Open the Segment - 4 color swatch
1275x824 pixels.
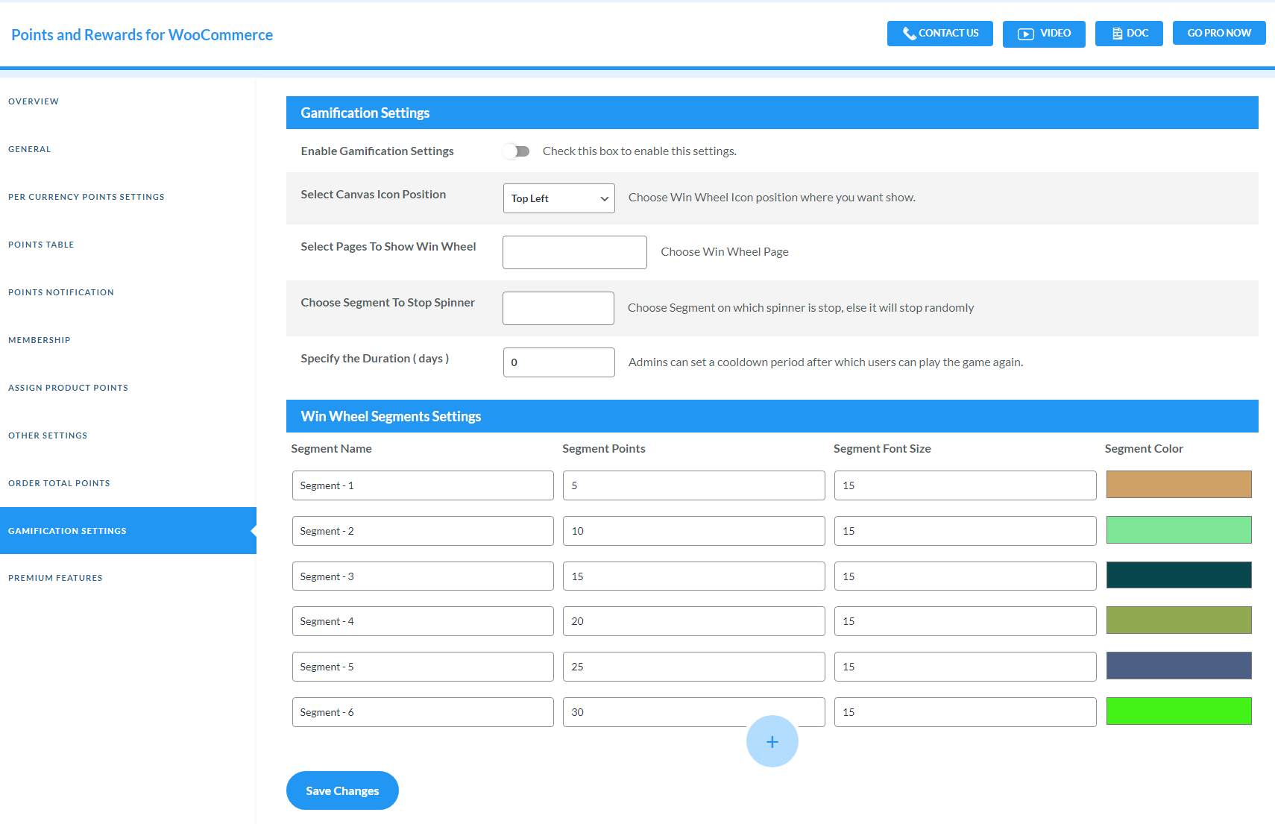pyautogui.click(x=1179, y=620)
